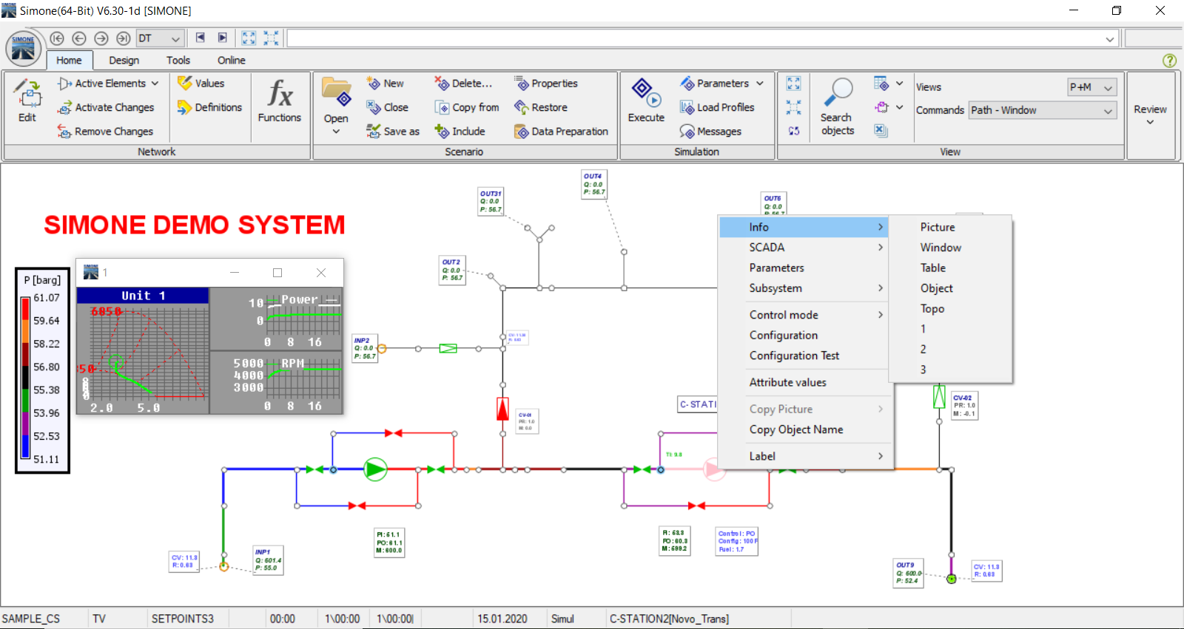Click Load Profiles

717,108
